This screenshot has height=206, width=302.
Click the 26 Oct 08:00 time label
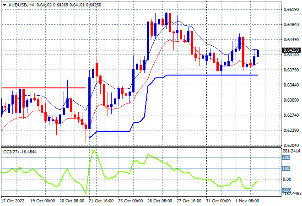pos(160,201)
